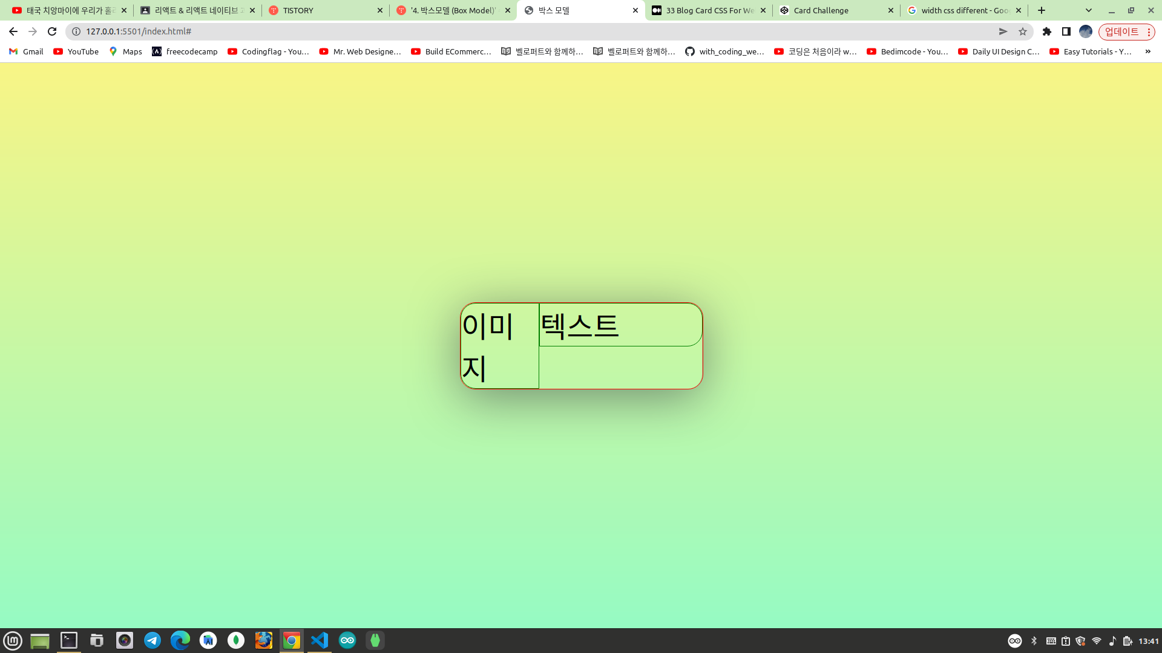This screenshot has width=1162, height=653.
Task: Toggle the browser side panel
Action: pyautogui.click(x=1066, y=31)
